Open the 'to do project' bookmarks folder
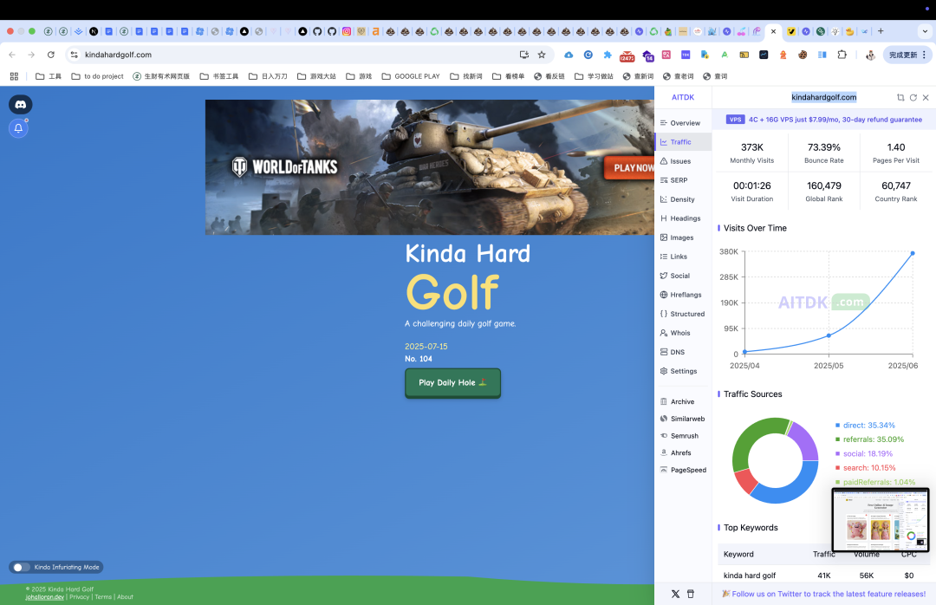The width and height of the screenshot is (936, 605). coord(97,76)
